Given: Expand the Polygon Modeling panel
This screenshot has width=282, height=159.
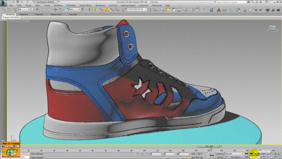Looking at the screenshot, I should pyautogui.click(x=11, y=17).
